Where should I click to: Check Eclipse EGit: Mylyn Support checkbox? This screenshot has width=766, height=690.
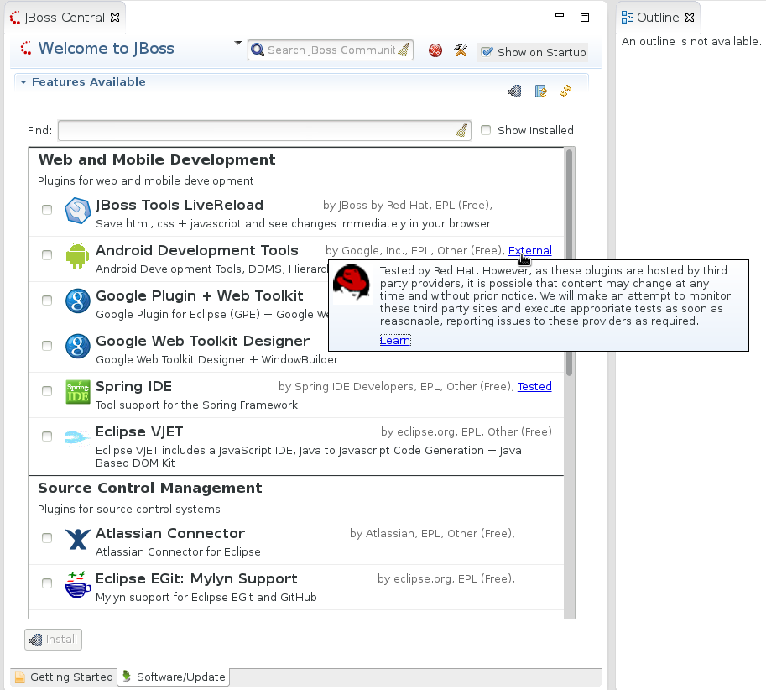[x=47, y=583]
